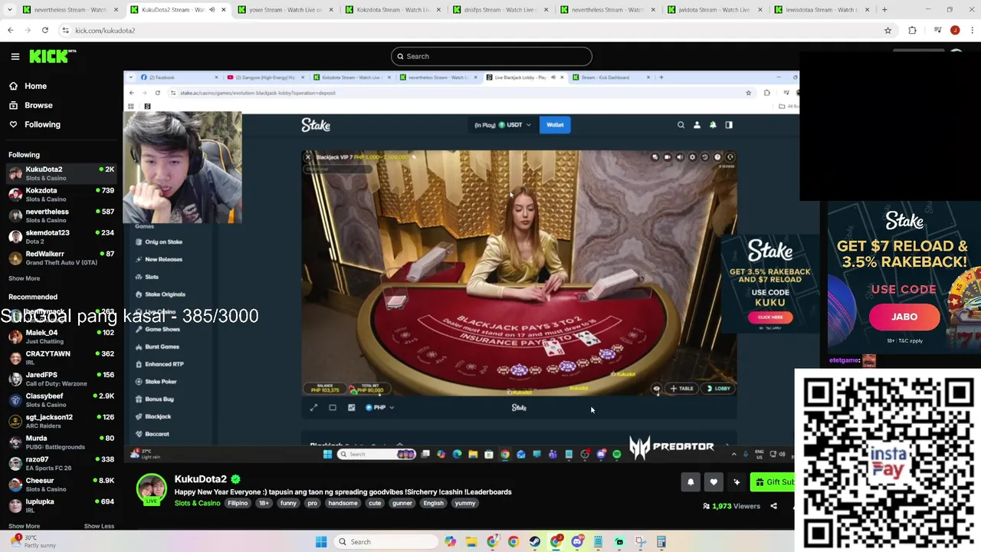Select the funny stream tag
The height and width of the screenshot is (552, 981).
(288, 503)
